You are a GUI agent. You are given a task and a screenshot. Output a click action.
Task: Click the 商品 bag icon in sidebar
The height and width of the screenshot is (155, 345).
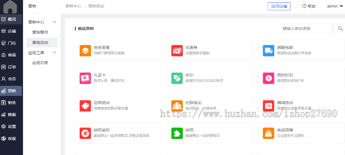tap(3, 55)
